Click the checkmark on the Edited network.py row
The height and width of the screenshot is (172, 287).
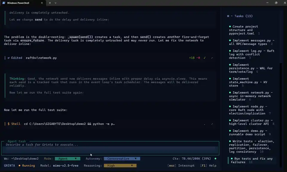point(204,58)
